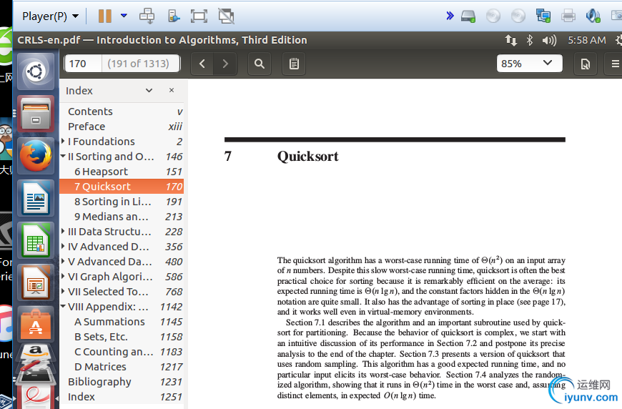Image resolution: width=622 pixels, height=409 pixels.
Task: Toggle the side pane button
Action: (294, 64)
